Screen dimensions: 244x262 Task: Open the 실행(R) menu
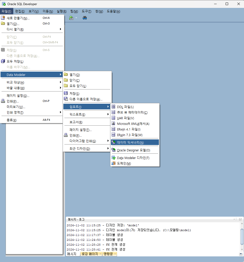62,11
